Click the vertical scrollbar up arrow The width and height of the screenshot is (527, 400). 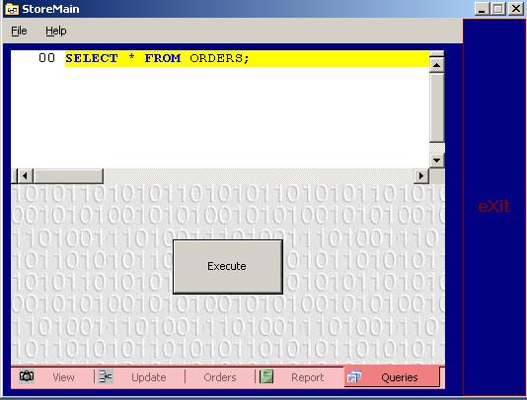436,65
